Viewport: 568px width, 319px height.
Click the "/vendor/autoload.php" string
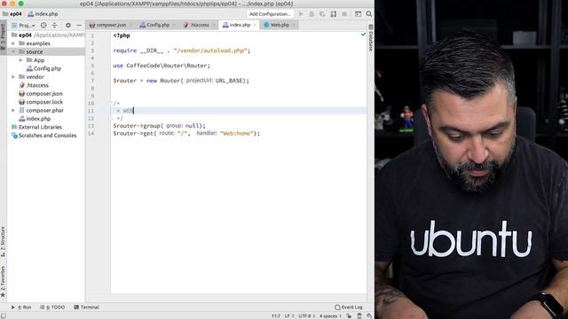[x=210, y=51]
